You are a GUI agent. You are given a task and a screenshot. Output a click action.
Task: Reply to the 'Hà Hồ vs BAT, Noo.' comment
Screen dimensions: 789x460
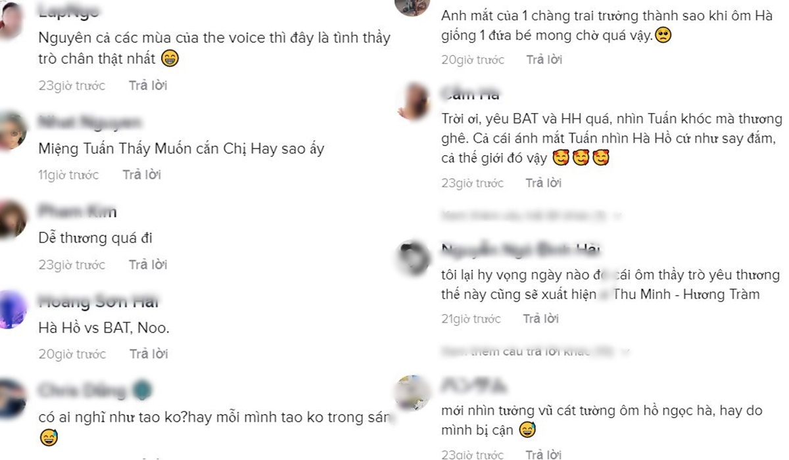point(149,354)
